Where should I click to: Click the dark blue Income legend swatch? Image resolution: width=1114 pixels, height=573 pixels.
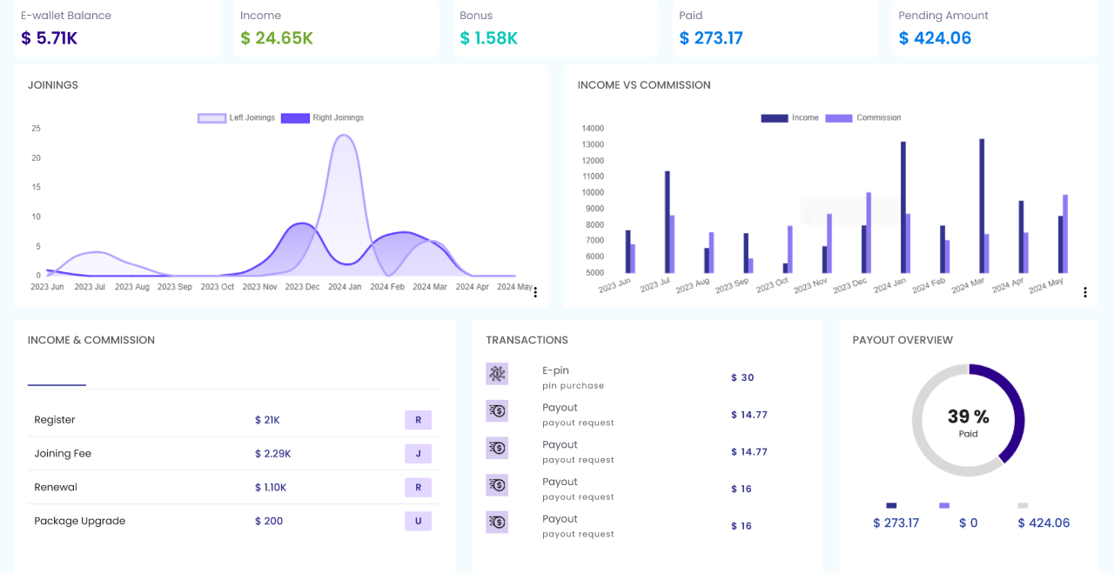(774, 118)
